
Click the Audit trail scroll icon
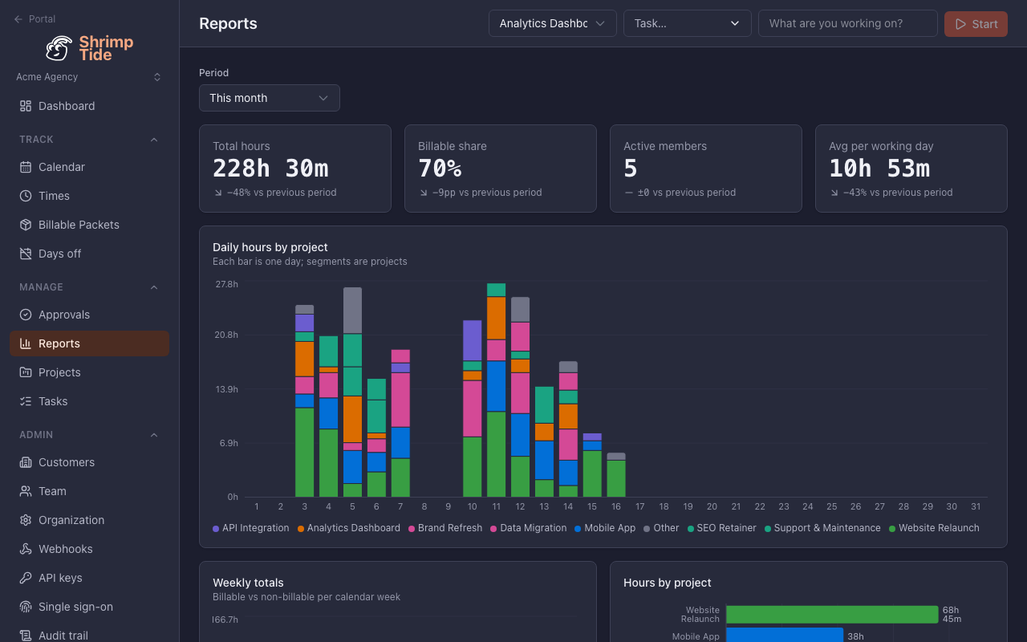(x=26, y=636)
